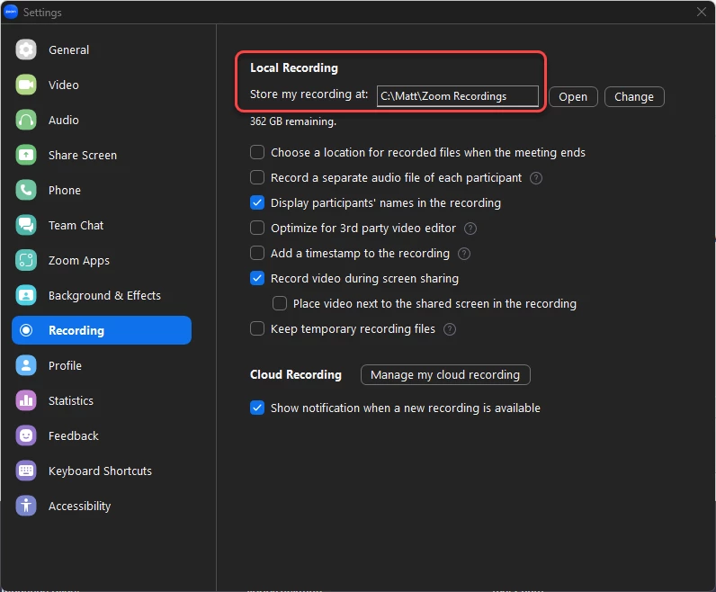Screen dimensions: 716x592
Task: Click the Statistics bar chart icon
Action: pos(26,400)
